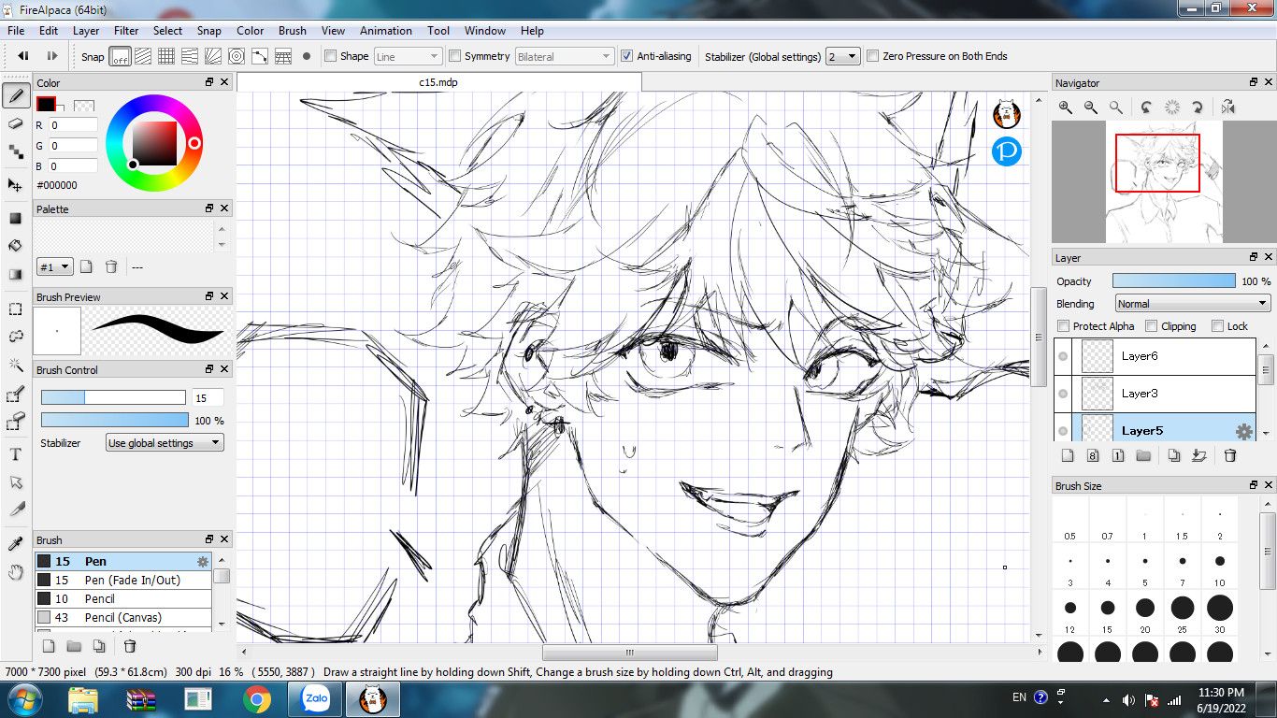Delete layer using the Layer panel trash icon
This screenshot has height=718, width=1277.
[1230, 456]
